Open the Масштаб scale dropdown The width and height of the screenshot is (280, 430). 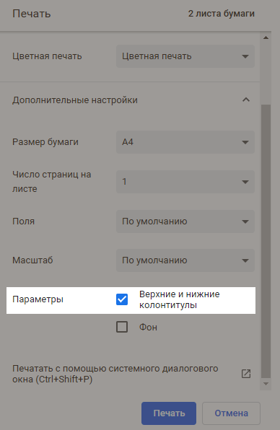pyautogui.click(x=185, y=260)
